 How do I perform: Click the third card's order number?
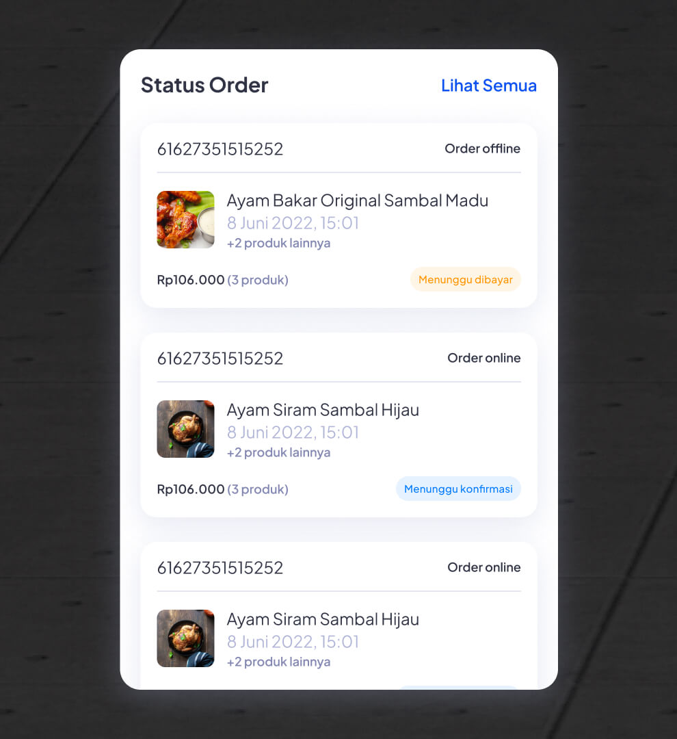220,568
